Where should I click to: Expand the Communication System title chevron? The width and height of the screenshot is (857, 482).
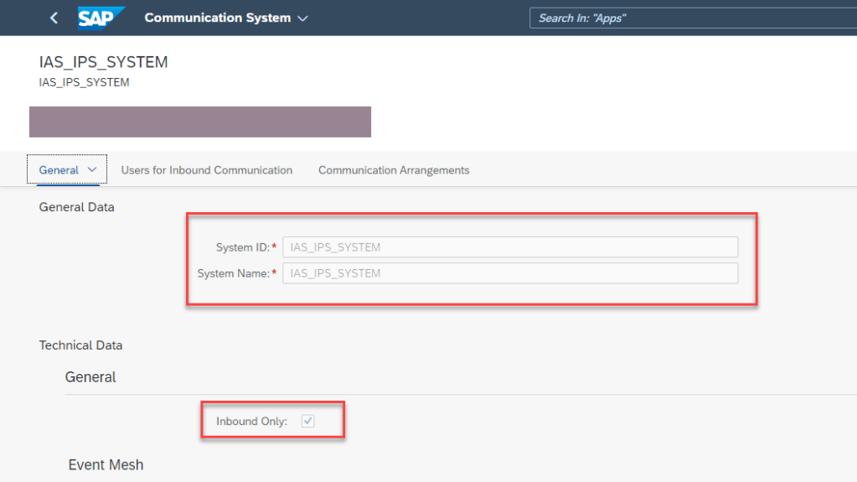302,18
